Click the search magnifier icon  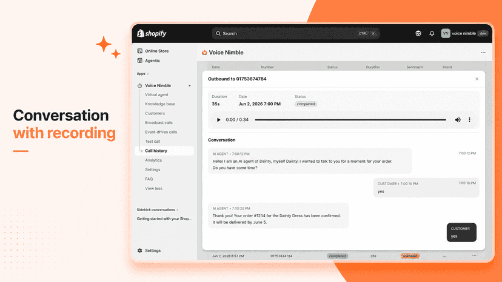(218, 33)
